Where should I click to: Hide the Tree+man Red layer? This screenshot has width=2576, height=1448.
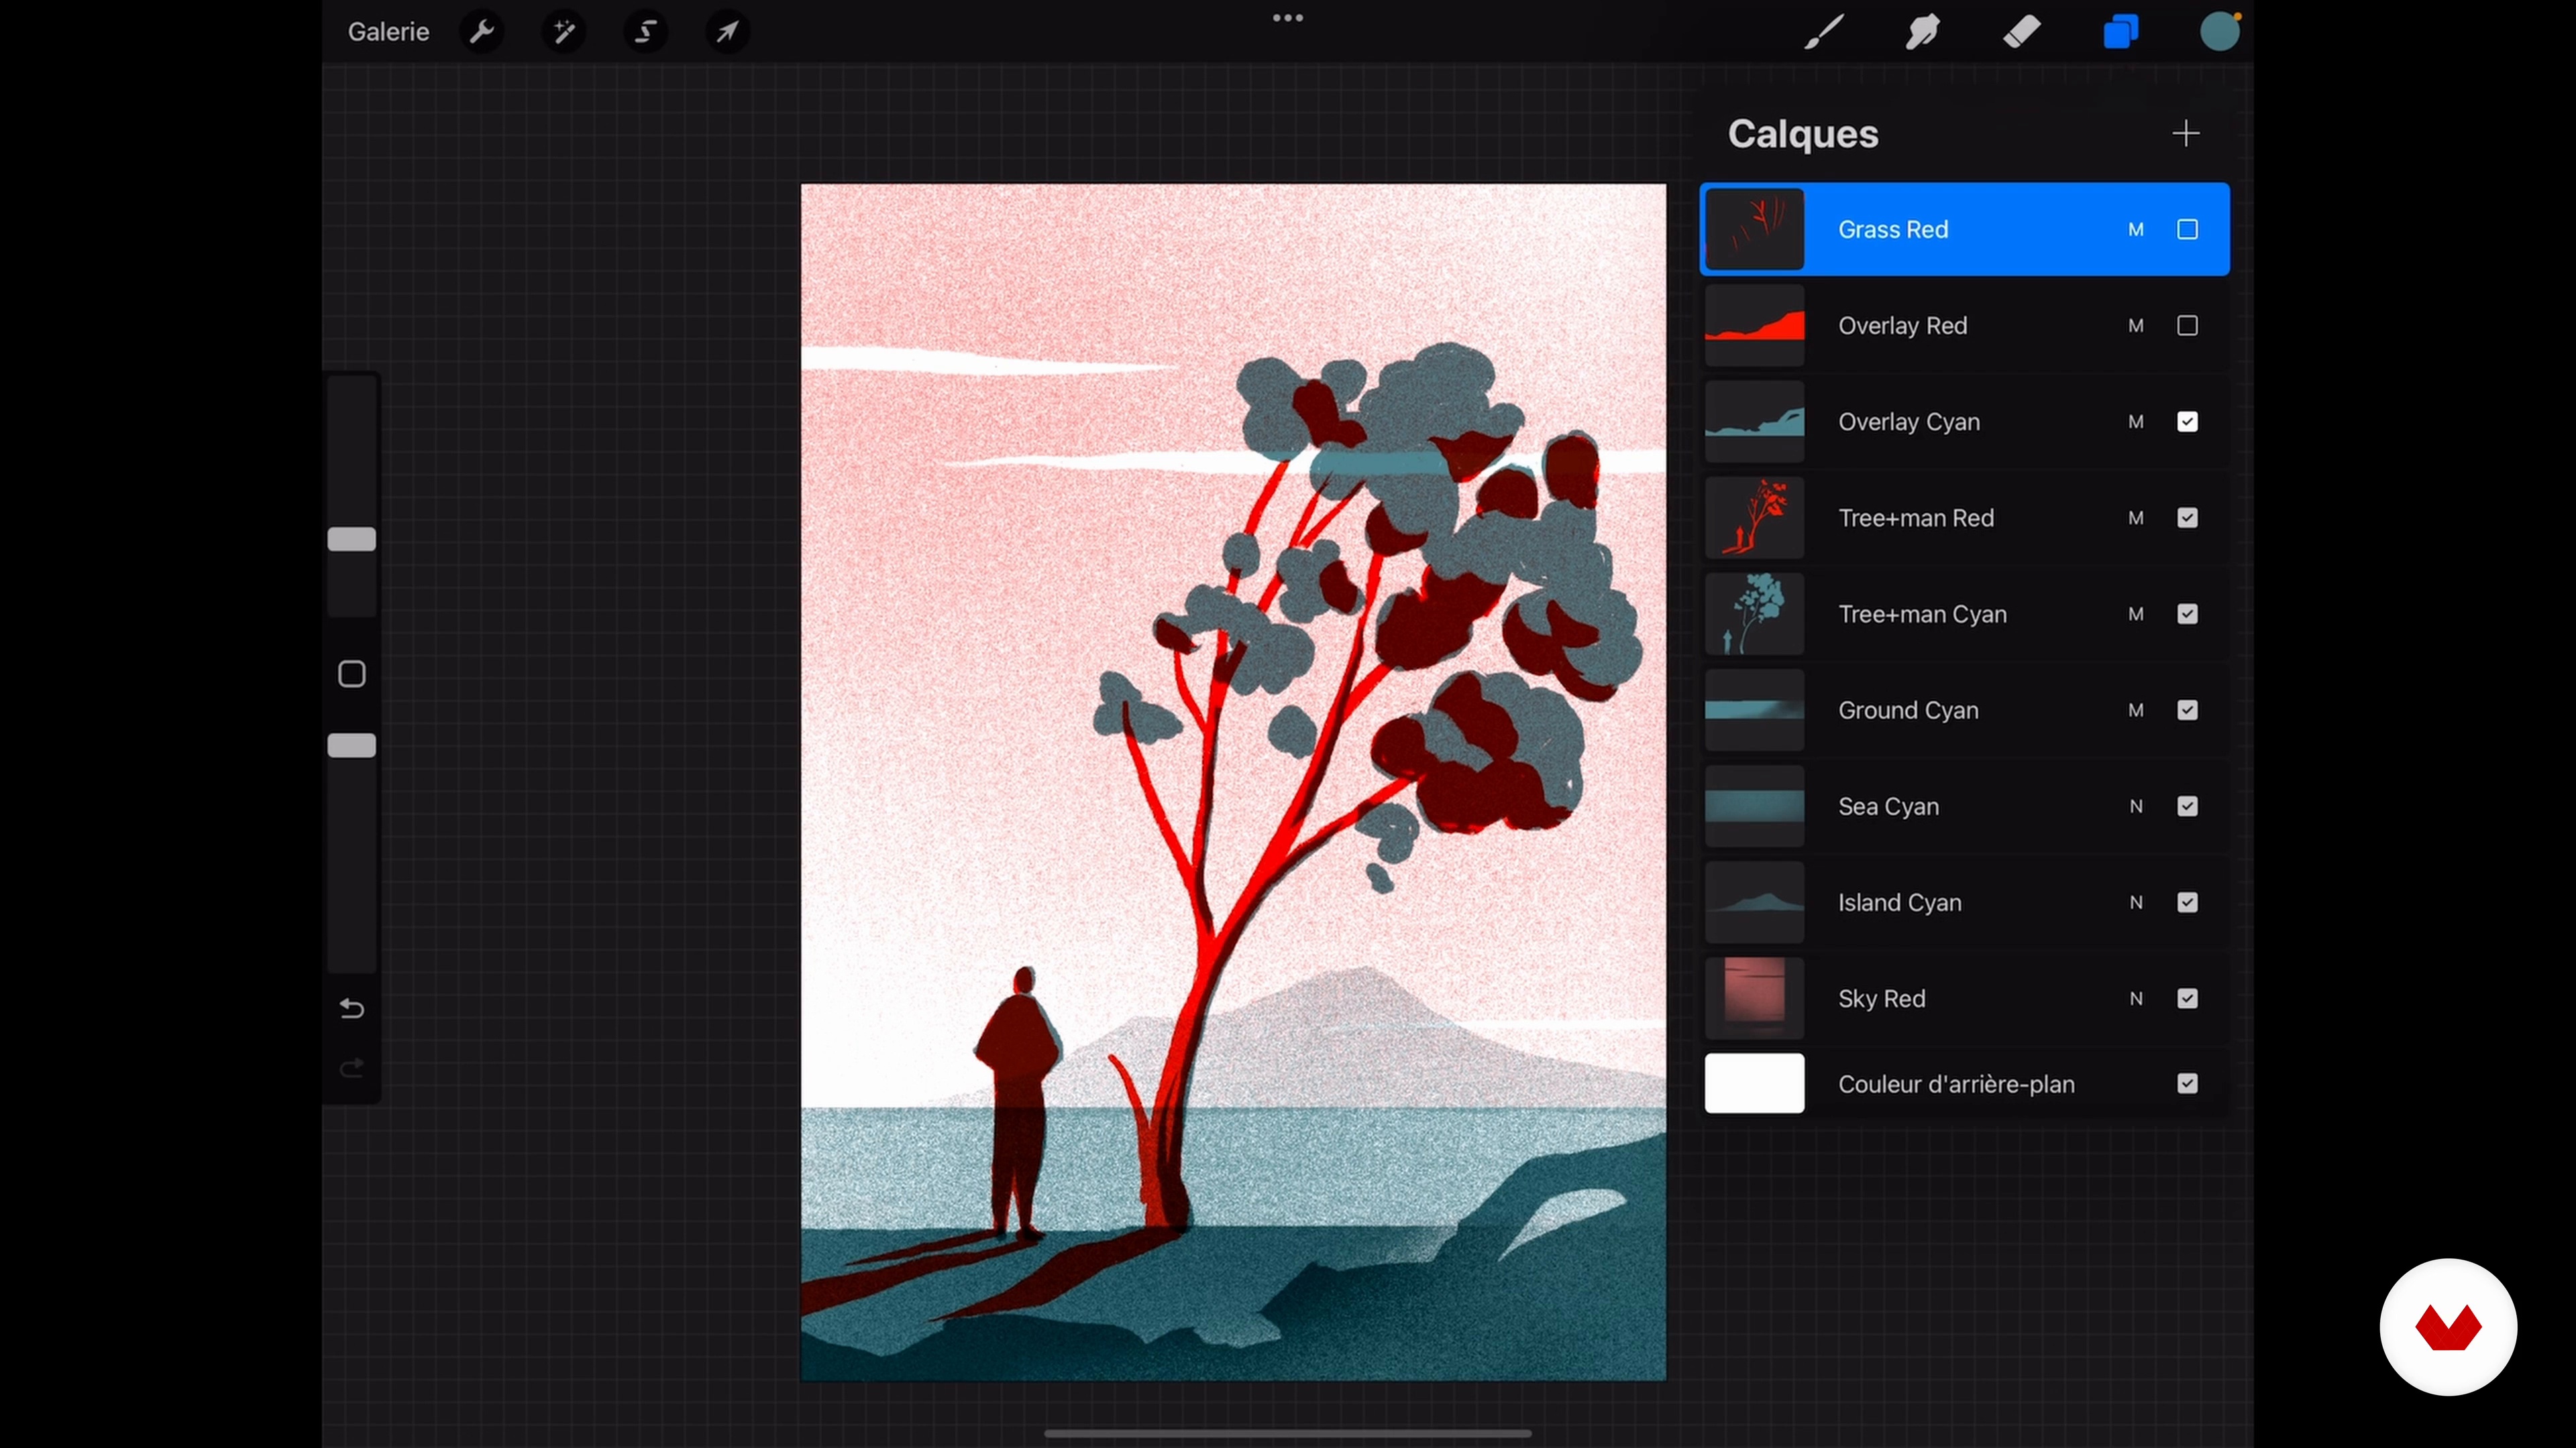coord(2187,518)
